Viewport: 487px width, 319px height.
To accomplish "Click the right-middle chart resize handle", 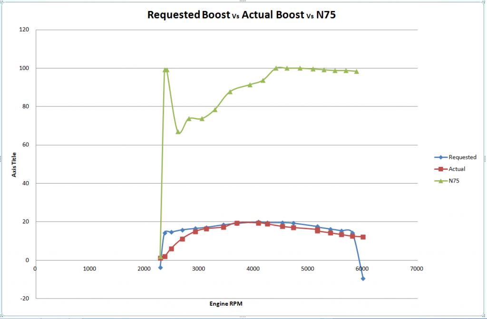I will [x=485, y=159].
